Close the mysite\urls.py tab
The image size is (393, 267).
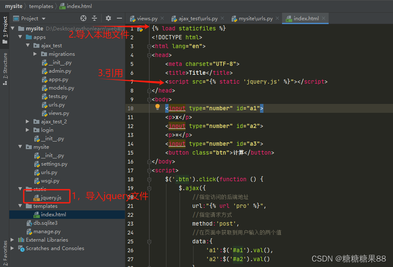point(277,18)
